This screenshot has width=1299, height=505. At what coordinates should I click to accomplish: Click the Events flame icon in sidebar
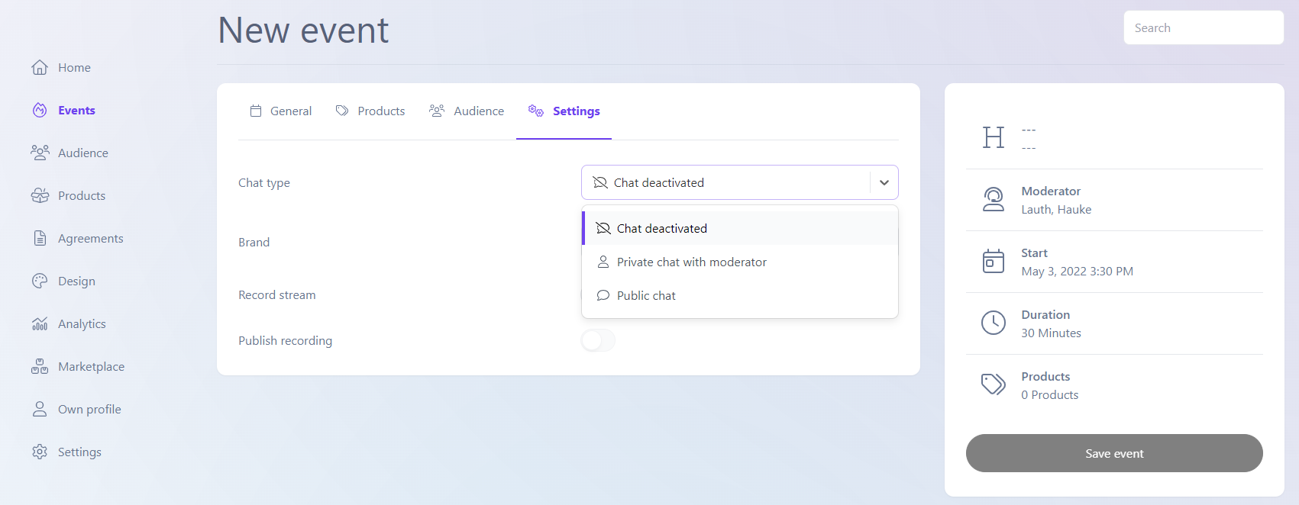(40, 110)
